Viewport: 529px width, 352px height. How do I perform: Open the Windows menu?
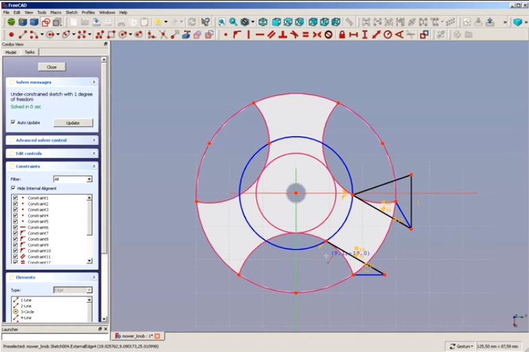(107, 12)
